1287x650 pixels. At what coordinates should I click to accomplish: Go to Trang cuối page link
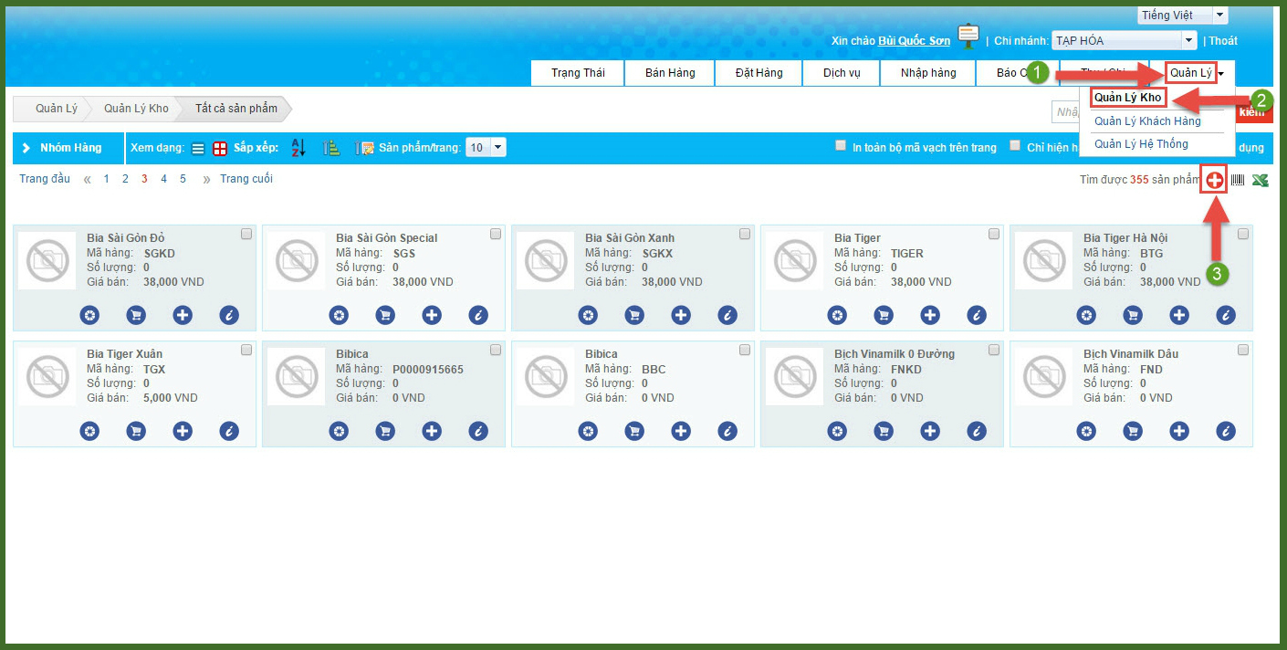point(246,179)
